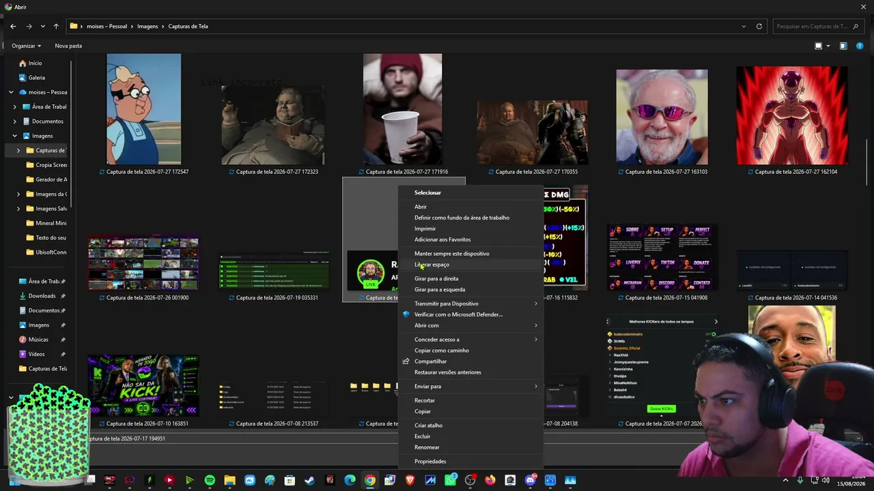Collapse the moises – Pessoal tree node
The width and height of the screenshot is (874, 491).
[x=11, y=92]
